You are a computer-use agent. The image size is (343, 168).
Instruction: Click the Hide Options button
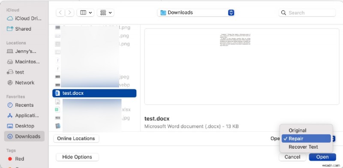point(77,157)
